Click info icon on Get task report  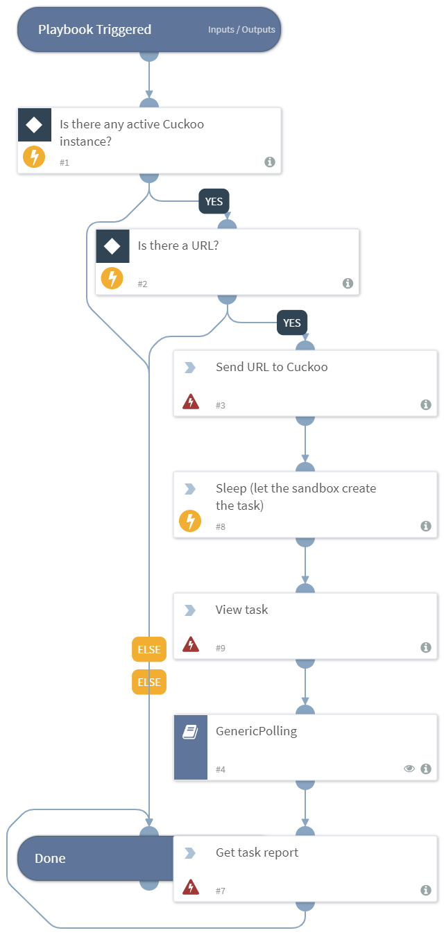pyautogui.click(x=426, y=891)
